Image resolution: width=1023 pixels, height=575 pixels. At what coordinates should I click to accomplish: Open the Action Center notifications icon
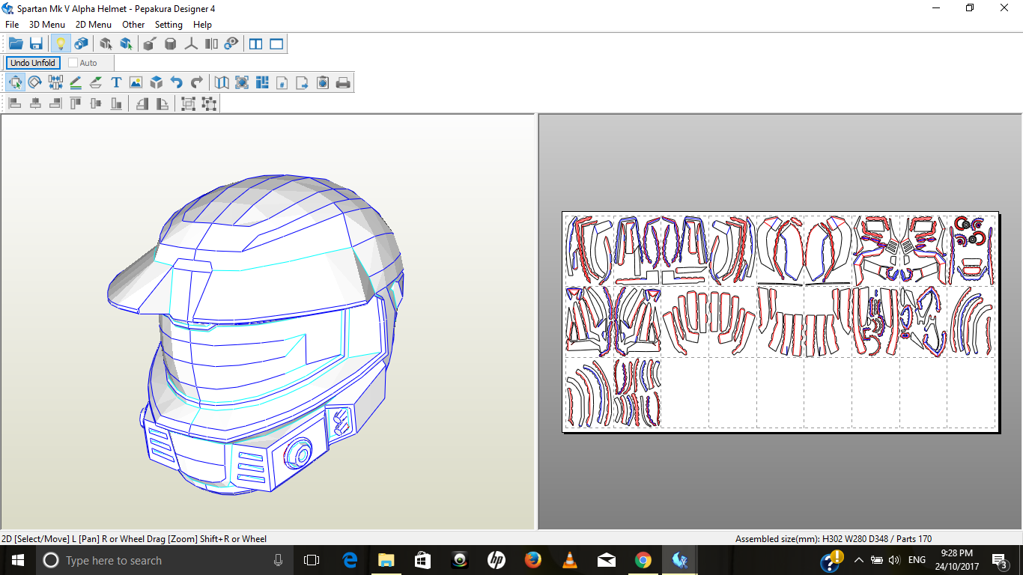tap(1000, 560)
